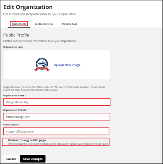
Task: Enable the Redirect to org public page checkbox
Action: click(5, 141)
